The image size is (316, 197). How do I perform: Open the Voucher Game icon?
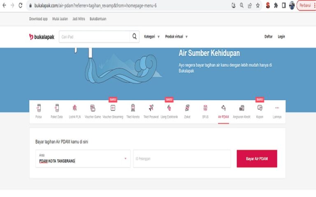click(93, 108)
